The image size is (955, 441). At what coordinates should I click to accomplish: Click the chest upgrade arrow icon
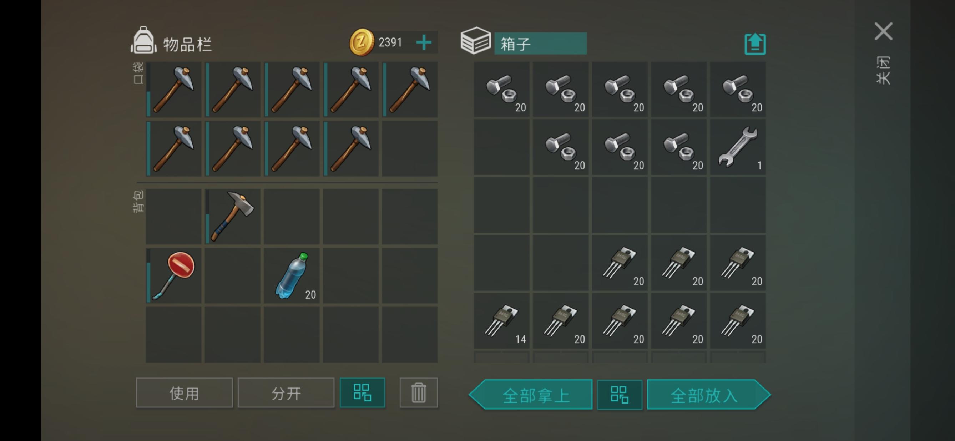[755, 44]
